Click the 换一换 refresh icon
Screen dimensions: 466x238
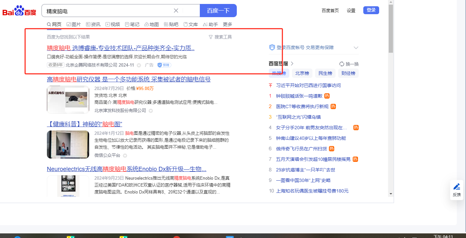pyautogui.click(x=342, y=64)
